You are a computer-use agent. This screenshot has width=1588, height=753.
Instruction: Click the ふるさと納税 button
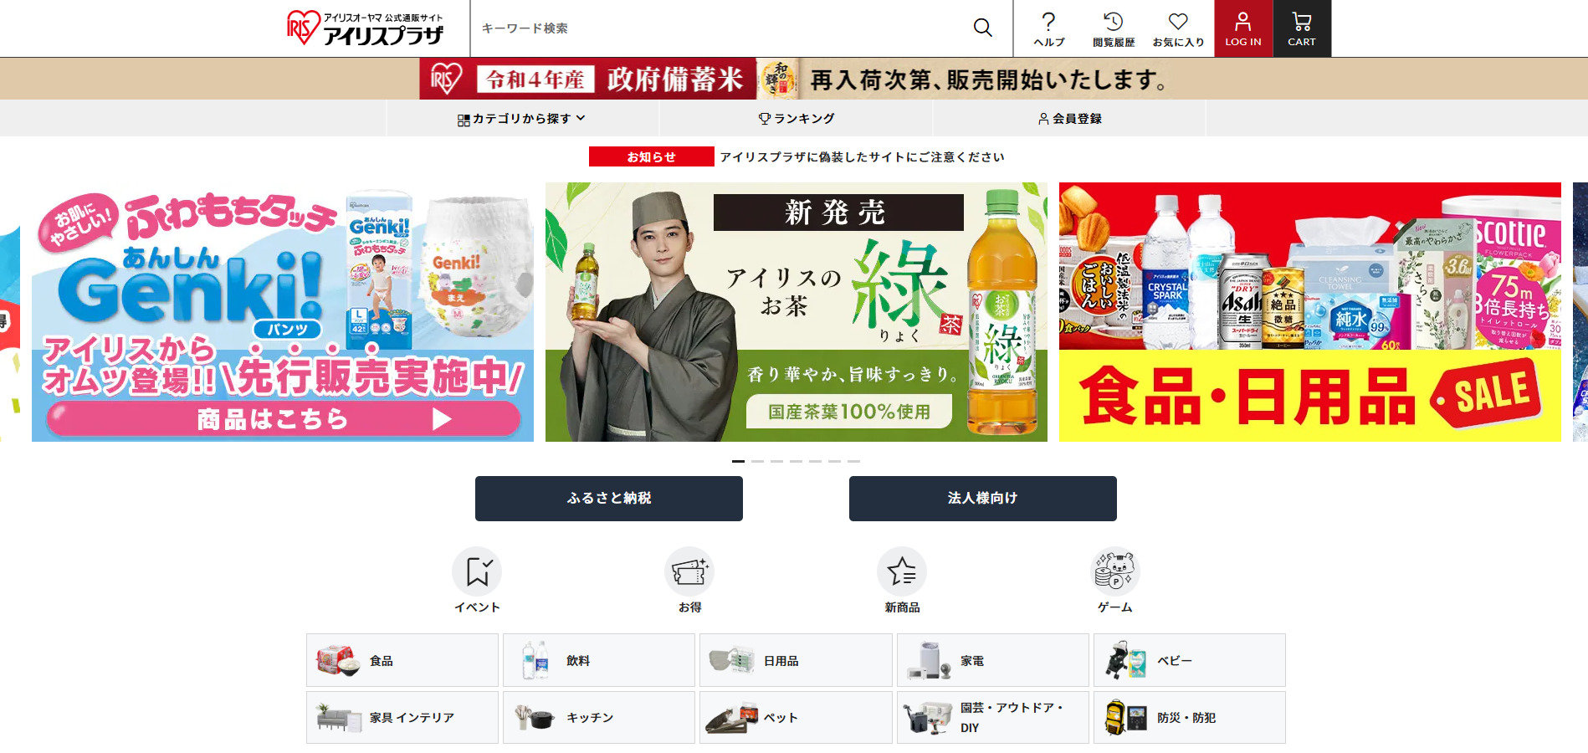tap(609, 499)
